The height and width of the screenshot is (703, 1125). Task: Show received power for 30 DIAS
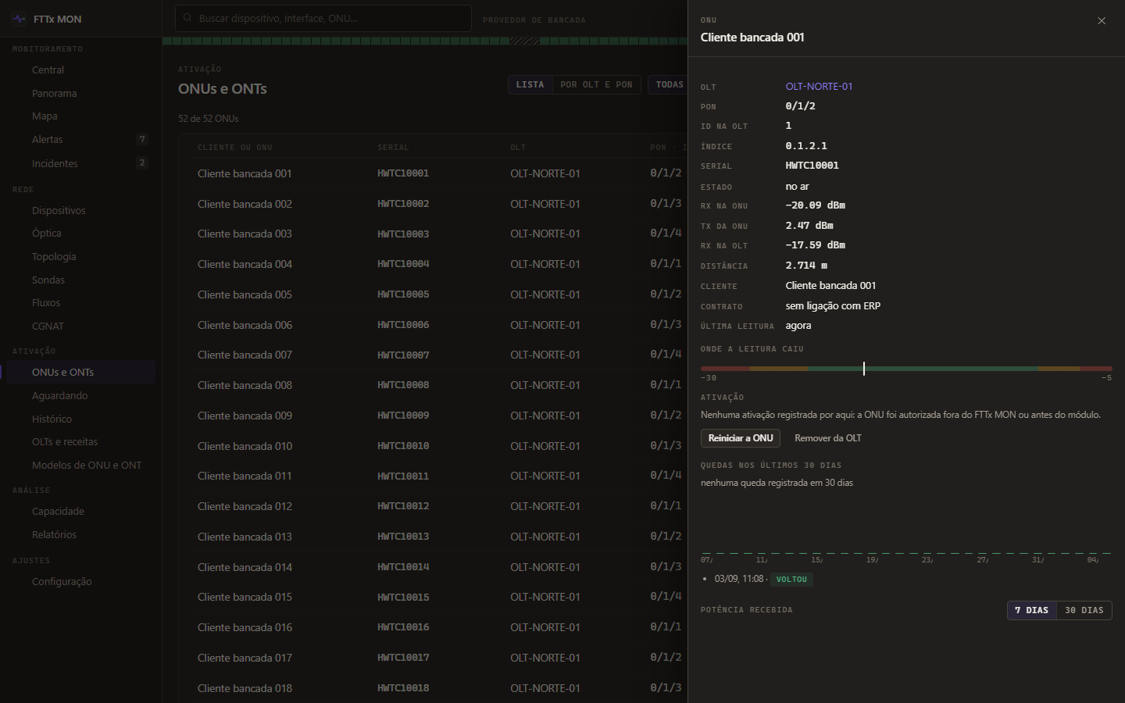[1084, 610]
